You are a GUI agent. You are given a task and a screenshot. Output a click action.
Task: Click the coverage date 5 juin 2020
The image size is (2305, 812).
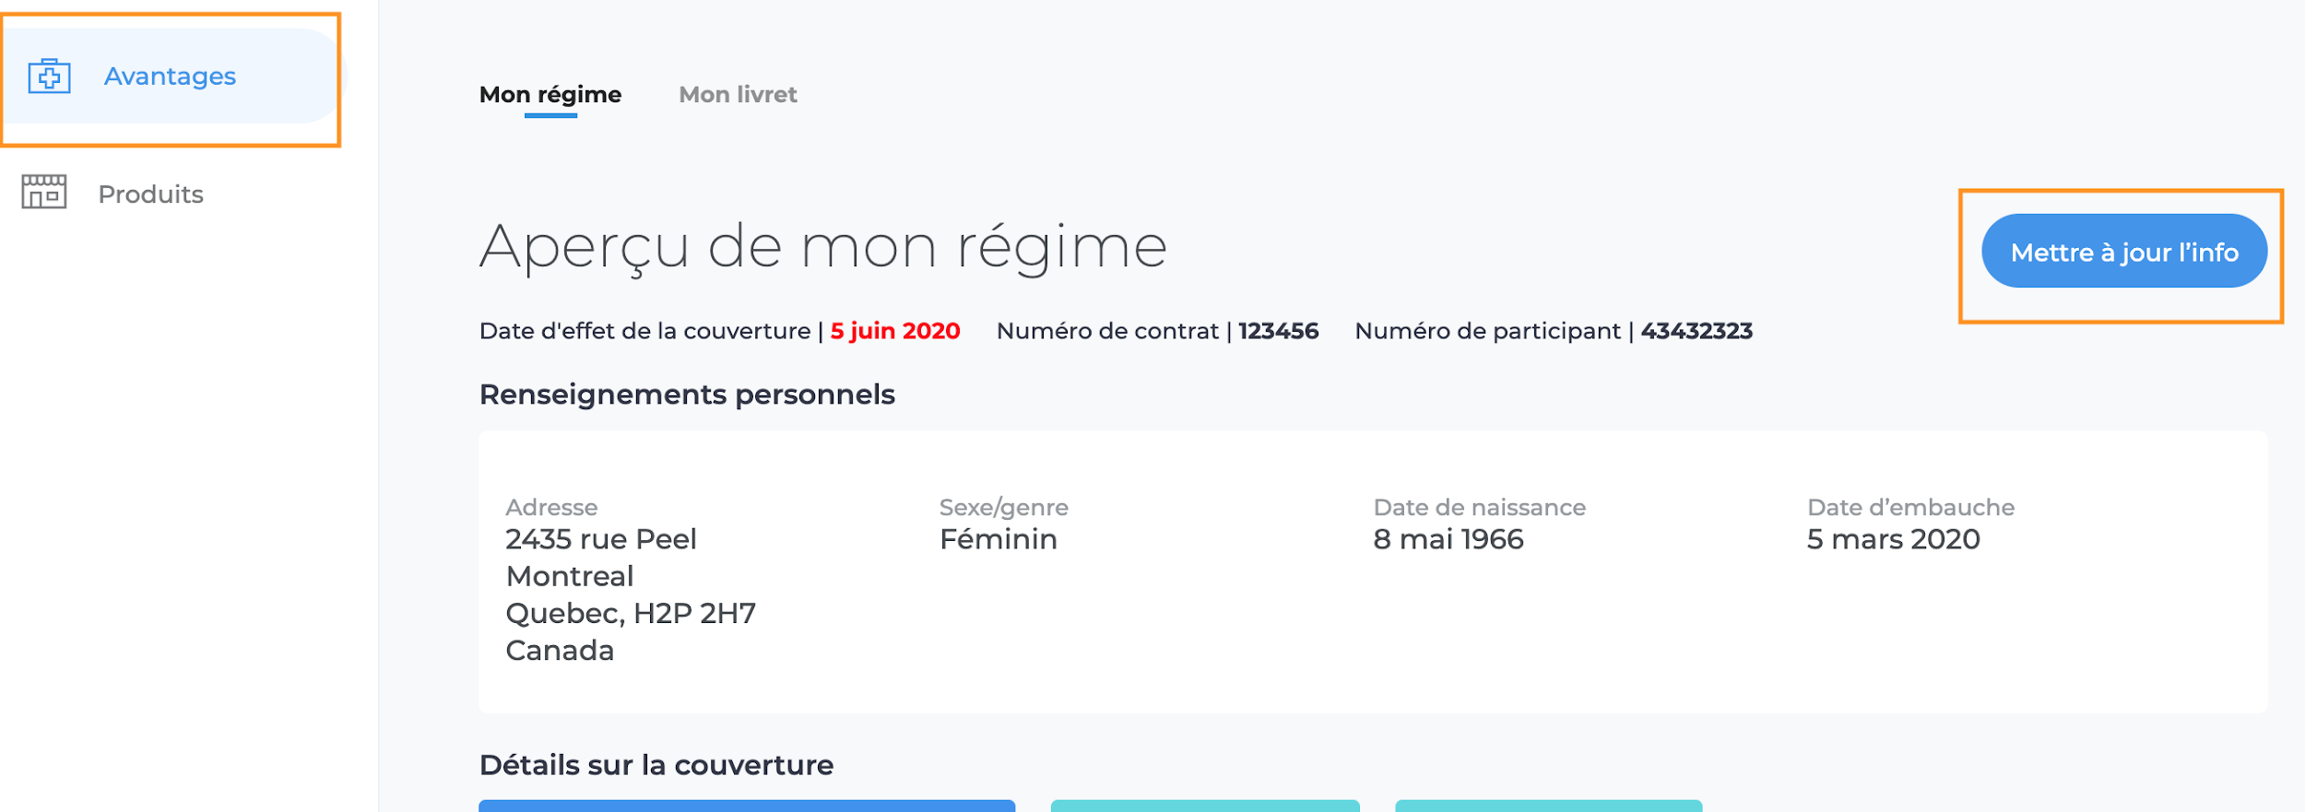(895, 331)
